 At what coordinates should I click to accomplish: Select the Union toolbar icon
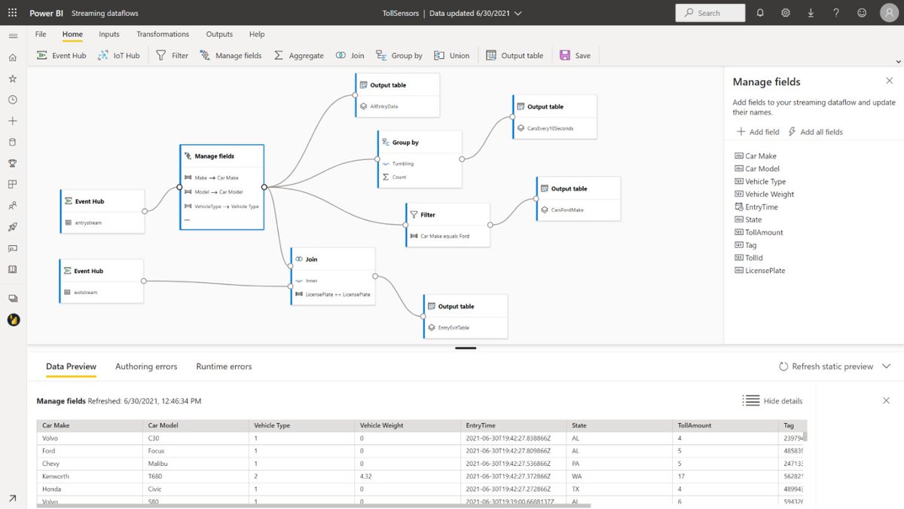tap(452, 55)
